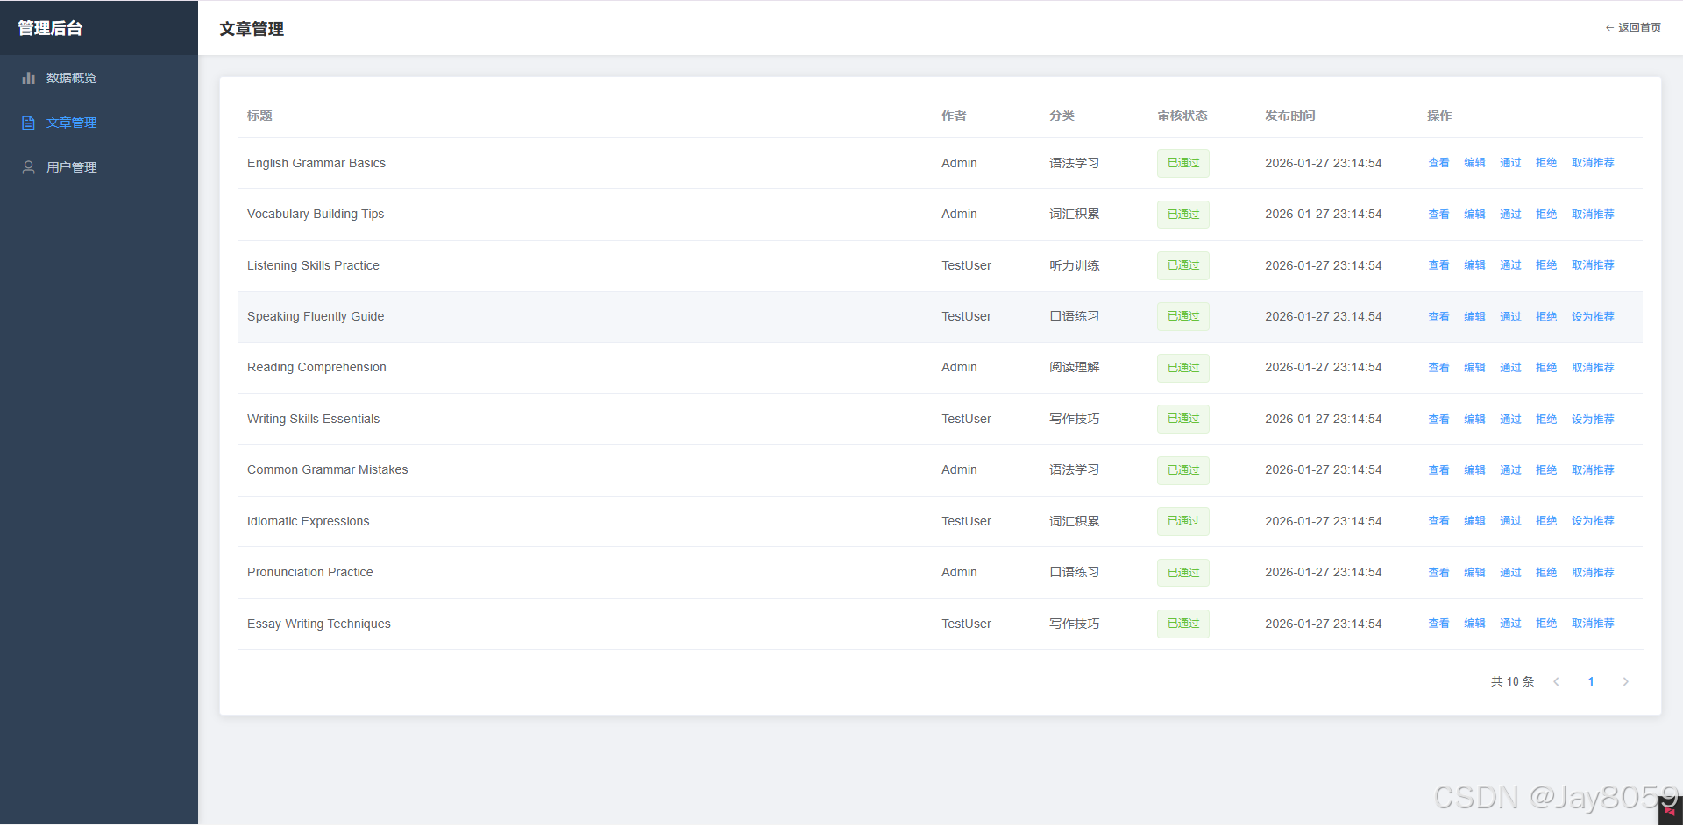View Pronunciation Practice article (查看)
The image size is (1683, 825).
1438,572
